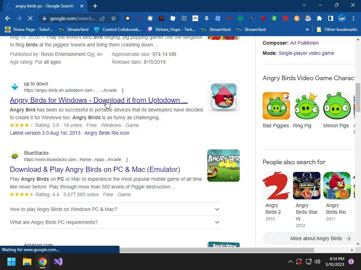The image size is (361, 270).
Task: Click the share page icon in address bar
Action: pos(102,18)
